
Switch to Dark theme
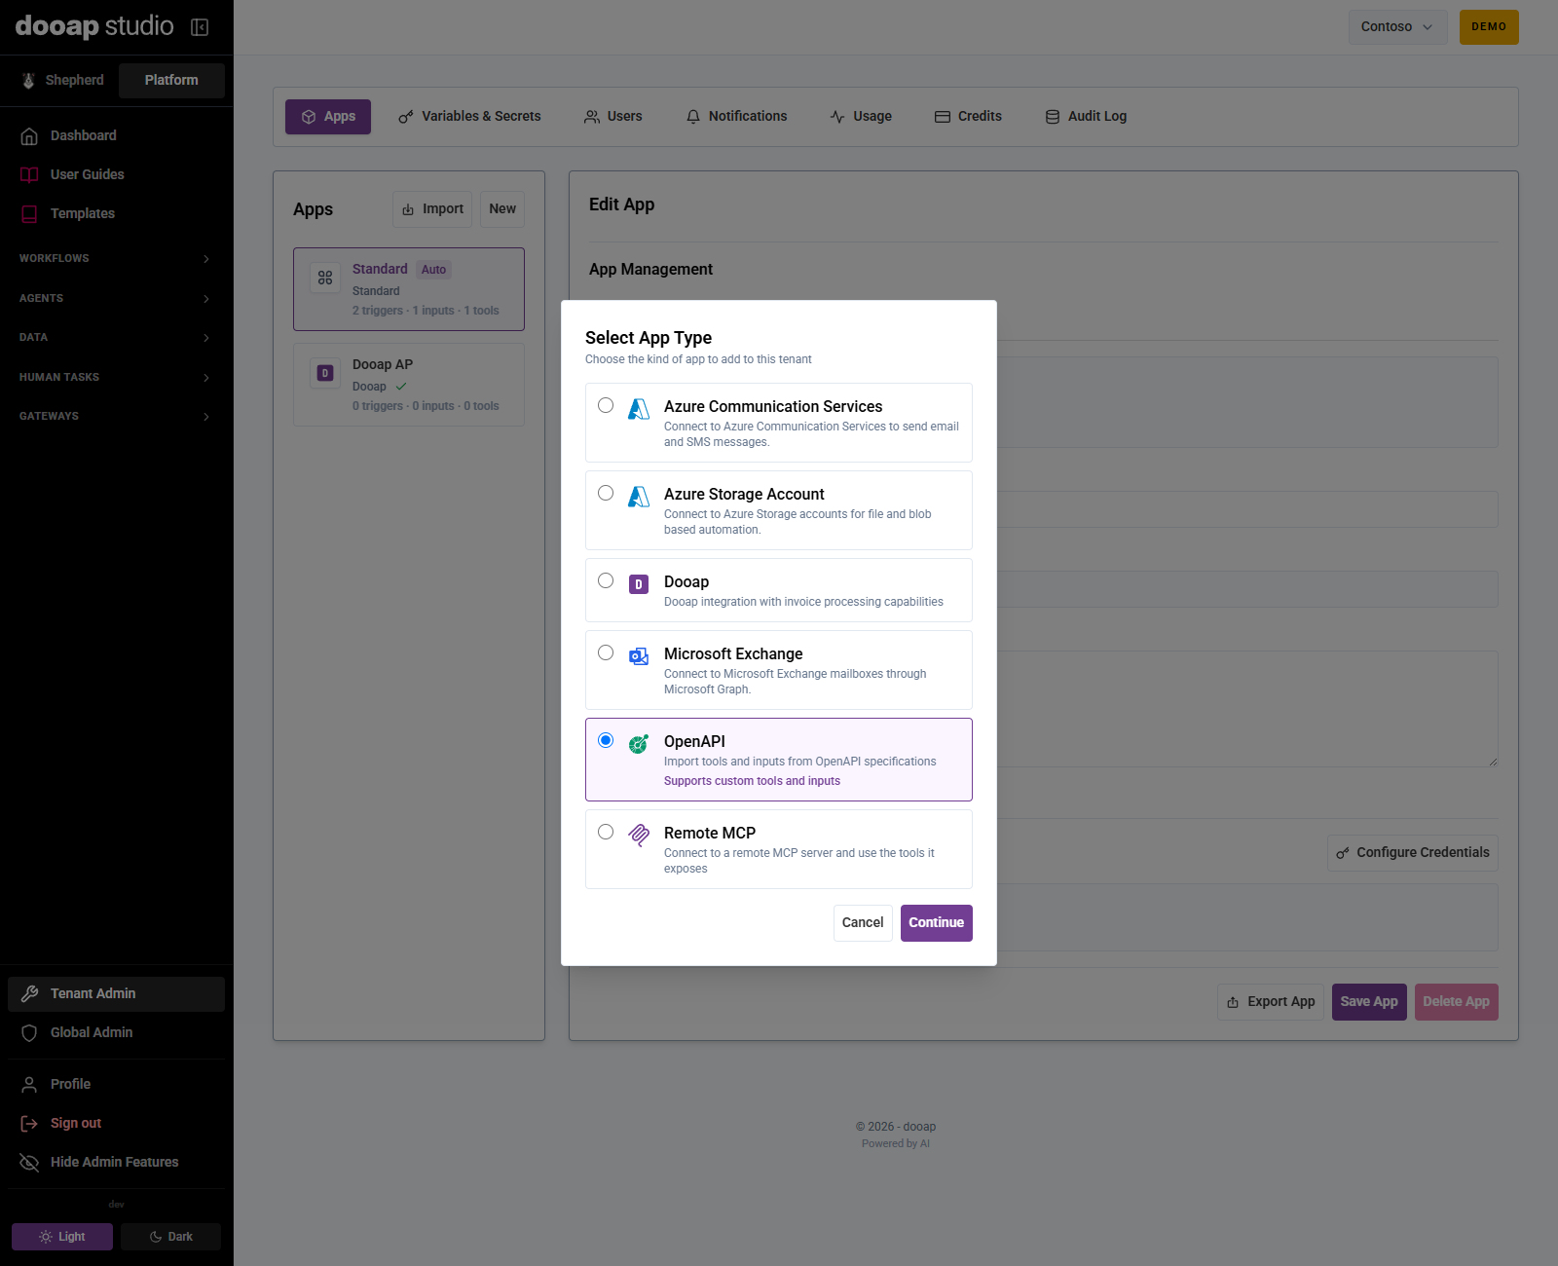pyautogui.click(x=171, y=1237)
